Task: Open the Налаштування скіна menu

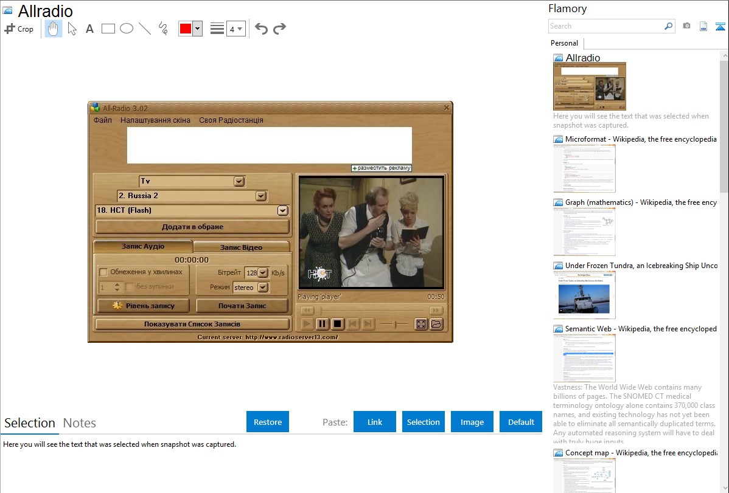Action: [x=155, y=120]
